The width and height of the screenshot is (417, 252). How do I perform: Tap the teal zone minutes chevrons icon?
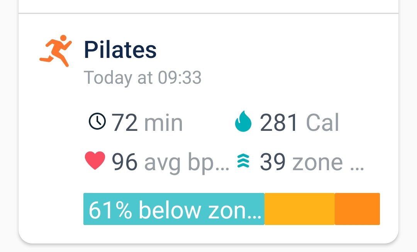tap(243, 161)
